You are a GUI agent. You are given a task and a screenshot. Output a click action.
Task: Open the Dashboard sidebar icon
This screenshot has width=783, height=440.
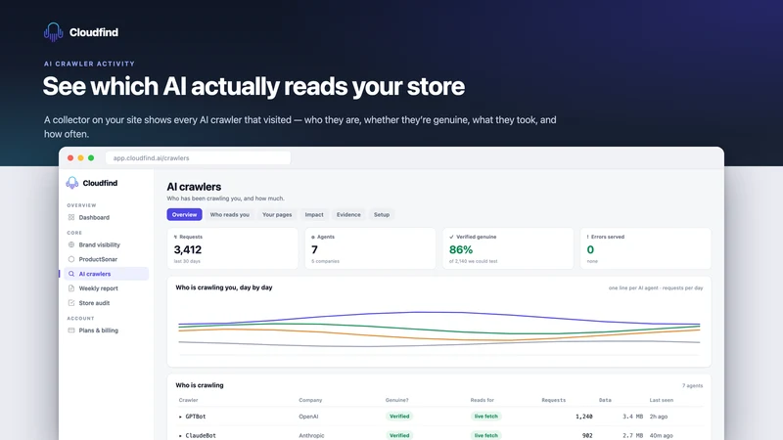pyautogui.click(x=70, y=217)
